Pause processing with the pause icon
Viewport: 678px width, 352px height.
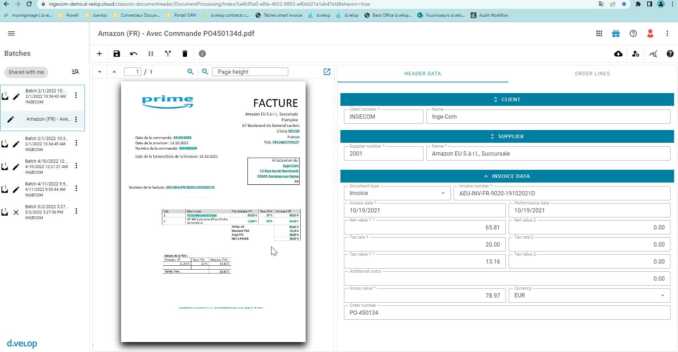tap(151, 54)
